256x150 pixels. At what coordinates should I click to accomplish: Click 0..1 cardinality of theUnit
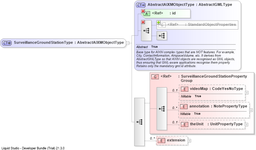(175, 122)
